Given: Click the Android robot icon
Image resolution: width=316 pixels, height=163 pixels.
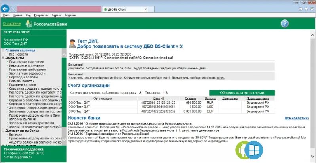Looking at the screenshot, I should tap(242, 151).
